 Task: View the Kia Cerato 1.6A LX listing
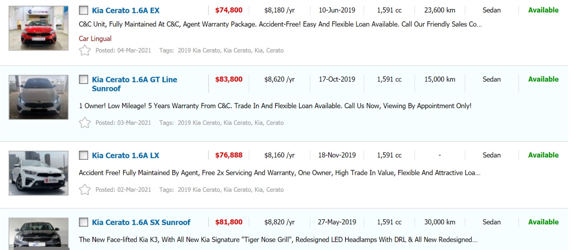click(x=125, y=155)
